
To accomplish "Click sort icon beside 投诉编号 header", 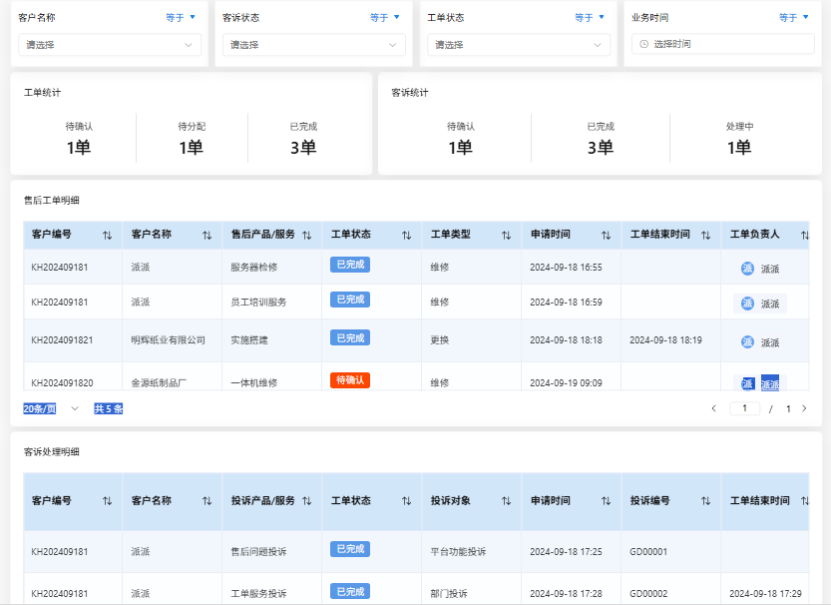I will pyautogui.click(x=705, y=500).
